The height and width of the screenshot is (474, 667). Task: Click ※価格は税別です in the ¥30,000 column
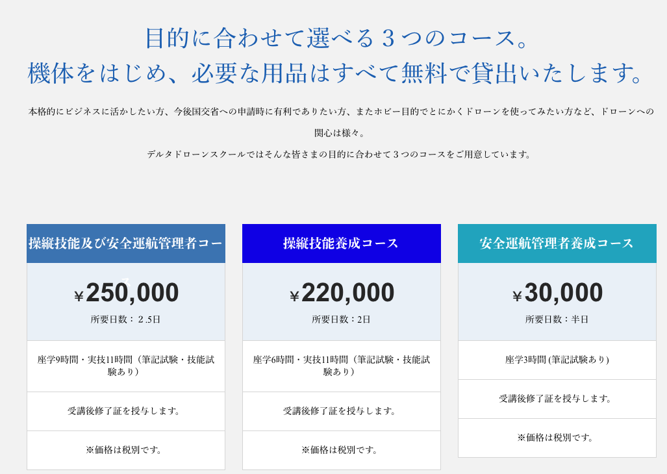557,438
